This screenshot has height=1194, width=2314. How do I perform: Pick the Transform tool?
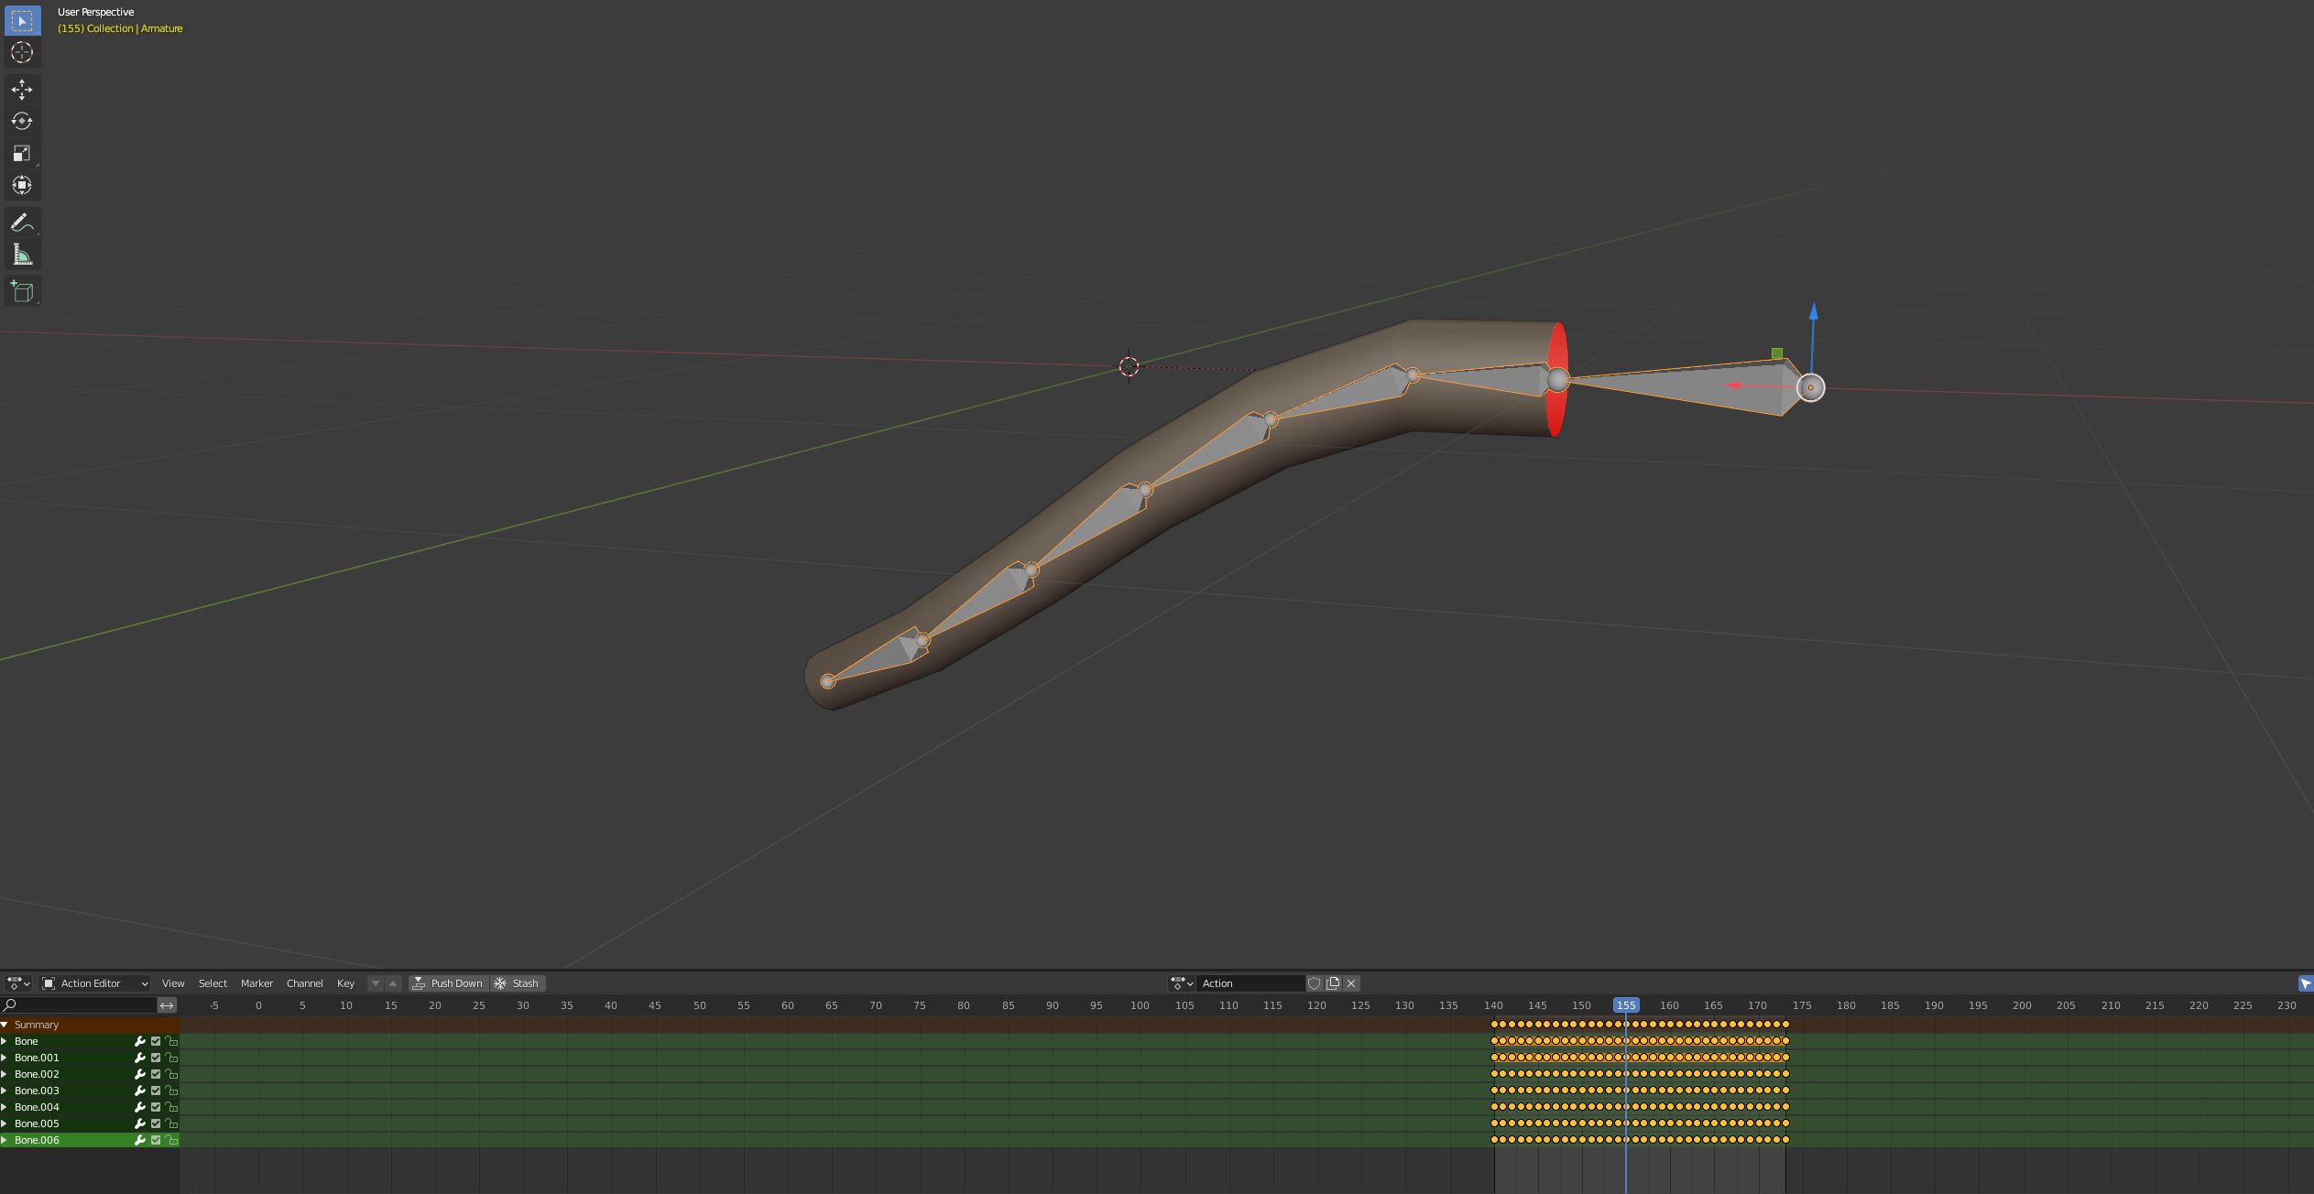click(x=22, y=185)
